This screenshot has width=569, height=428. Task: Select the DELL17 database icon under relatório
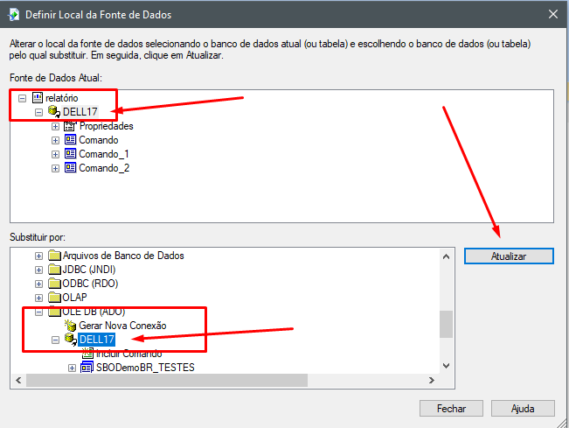pyautogui.click(x=54, y=112)
